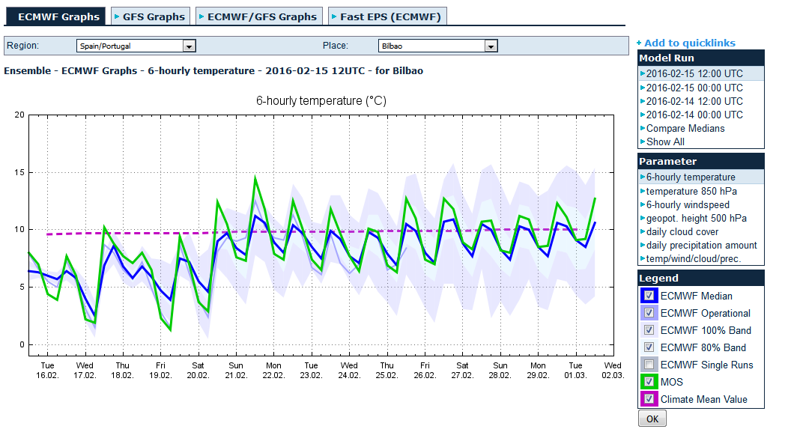785x441 pixels.
Task: Select the ECMWF/GFS Graphs tab
Action: click(x=259, y=16)
